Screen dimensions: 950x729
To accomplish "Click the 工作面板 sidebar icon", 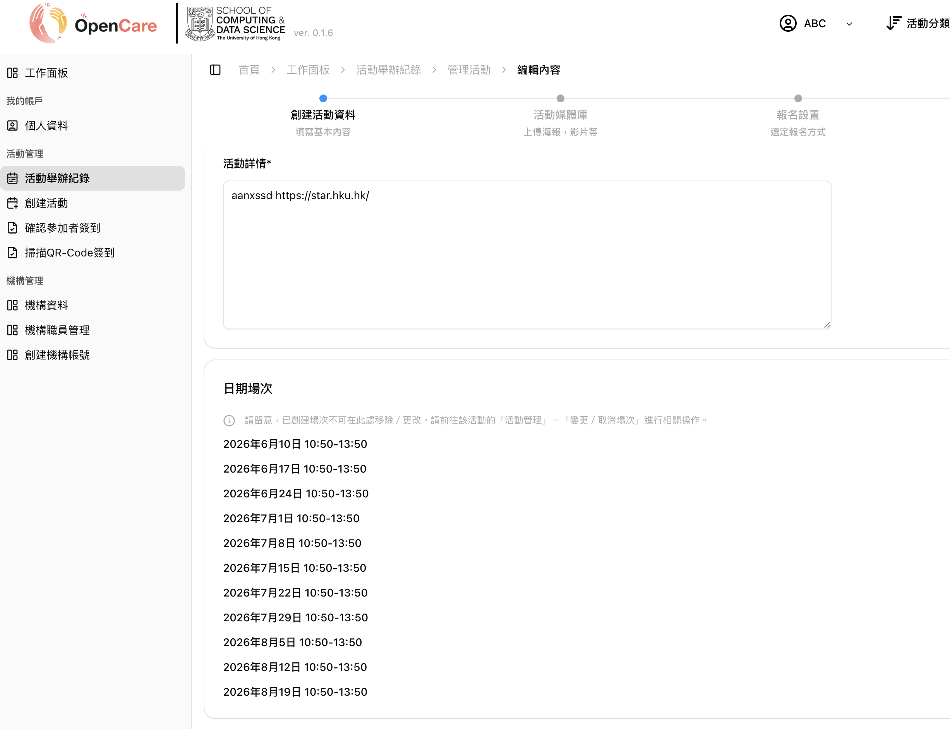I will [12, 73].
